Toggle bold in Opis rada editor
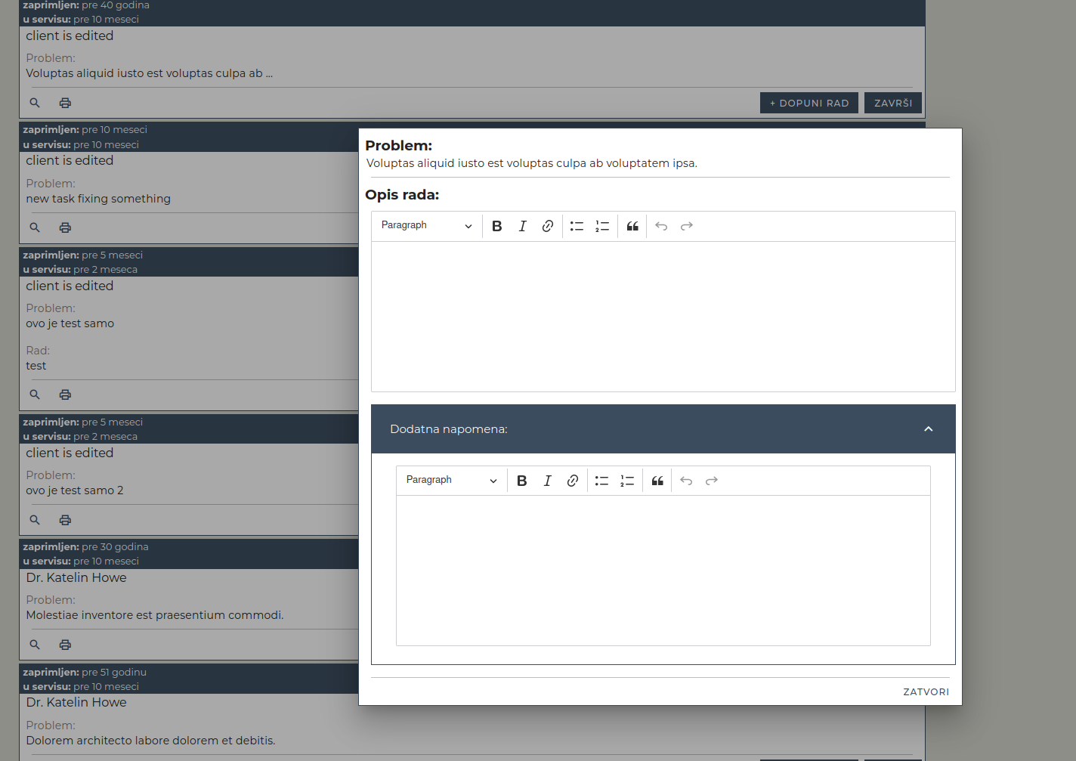Viewport: 1076px width, 761px height. tap(496, 226)
